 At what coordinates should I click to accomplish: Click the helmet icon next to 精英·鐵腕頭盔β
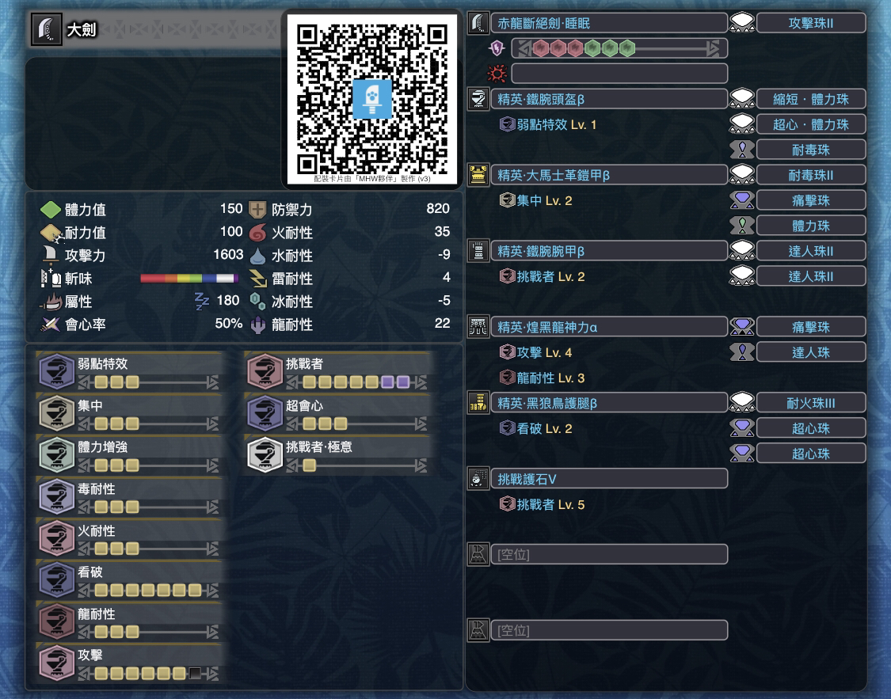pyautogui.click(x=478, y=99)
